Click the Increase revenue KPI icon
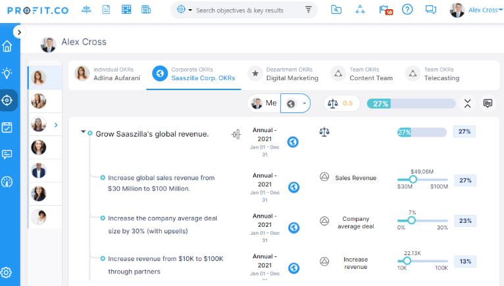This screenshot has height=286, width=504. [324, 261]
